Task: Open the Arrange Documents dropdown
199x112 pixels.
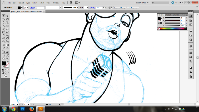Action: (x=77, y=3)
